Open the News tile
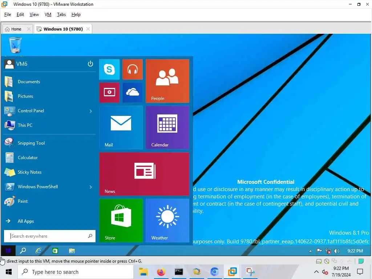This screenshot has width=372, height=279. 144,174
